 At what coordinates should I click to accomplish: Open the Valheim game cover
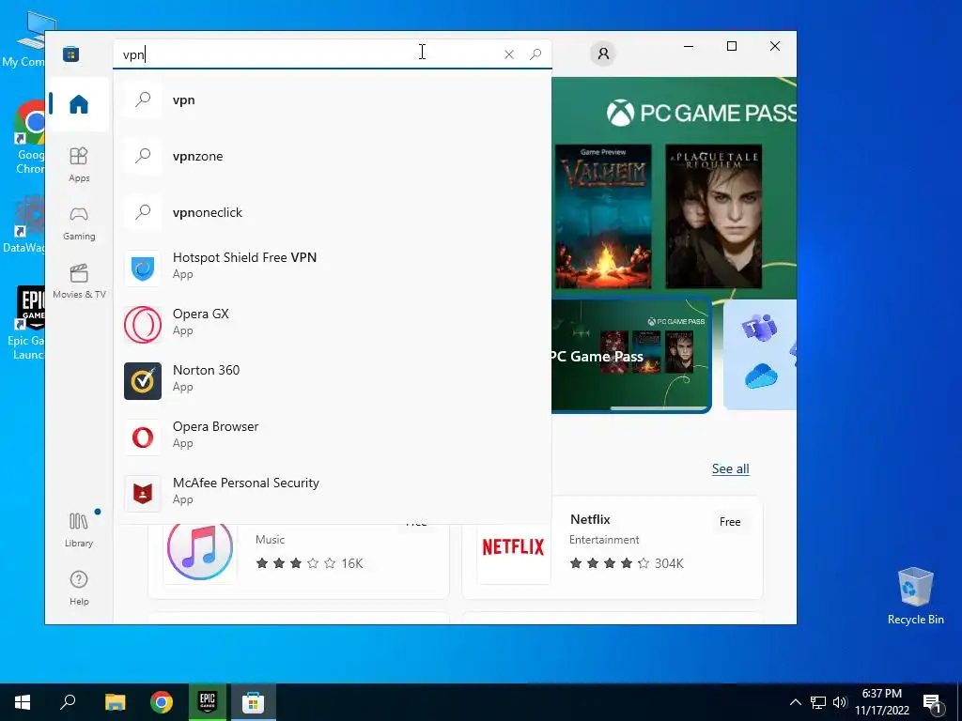click(603, 217)
